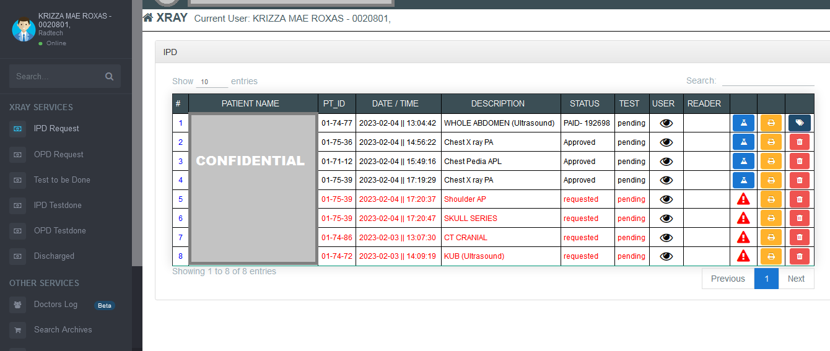
Task: Toggle eye icon for KUB (Ultrasound) row
Action: (666, 256)
